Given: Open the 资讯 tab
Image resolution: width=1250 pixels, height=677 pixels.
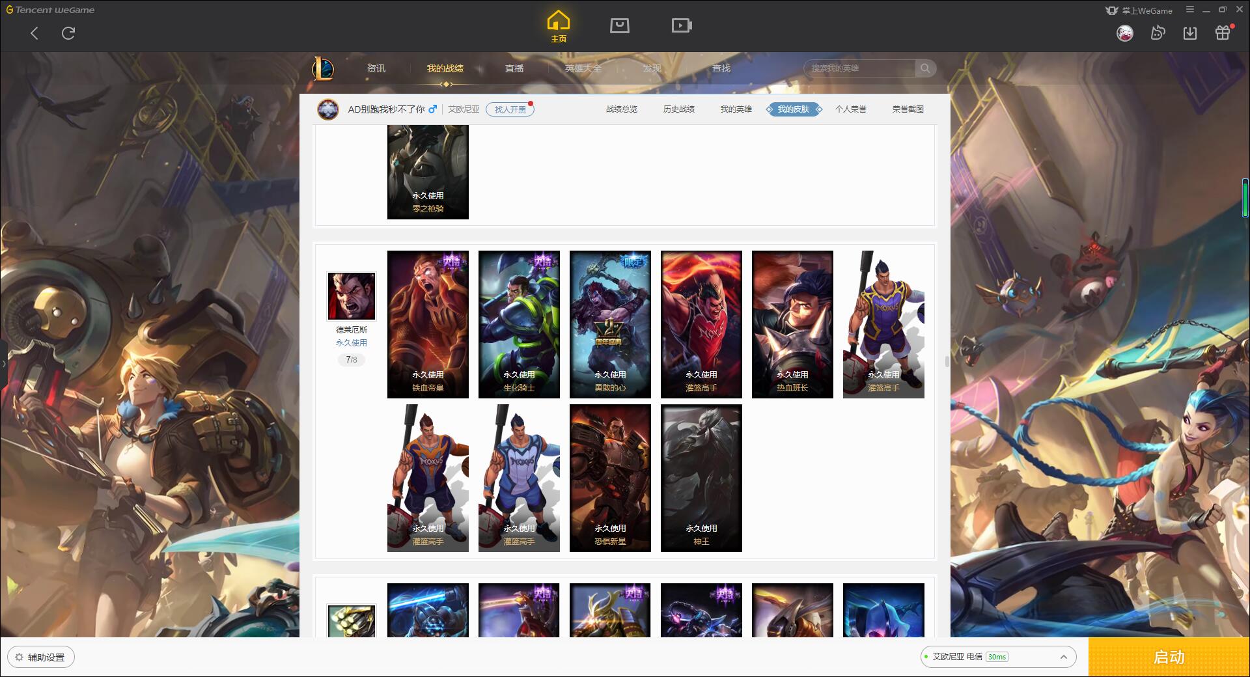Looking at the screenshot, I should click(x=376, y=68).
